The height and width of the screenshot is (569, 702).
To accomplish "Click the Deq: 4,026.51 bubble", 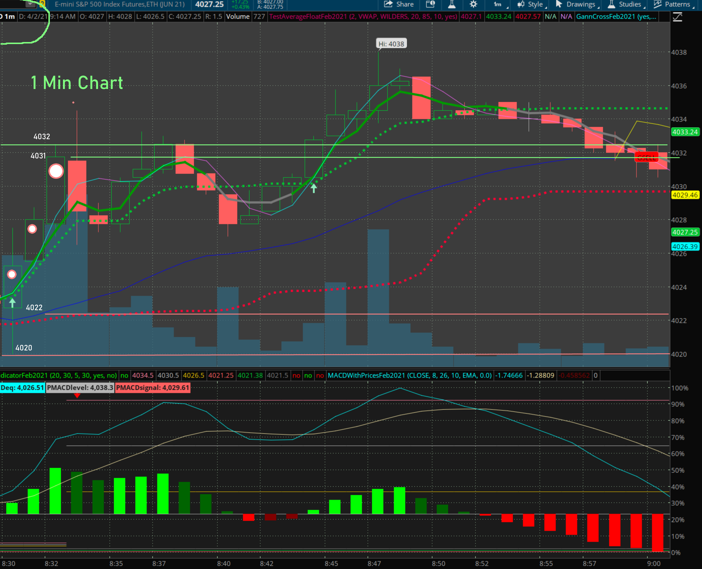I will point(22,388).
